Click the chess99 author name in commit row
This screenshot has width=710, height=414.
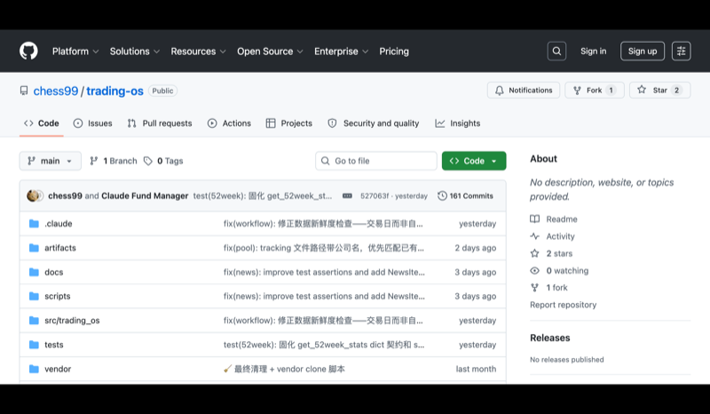(65, 195)
